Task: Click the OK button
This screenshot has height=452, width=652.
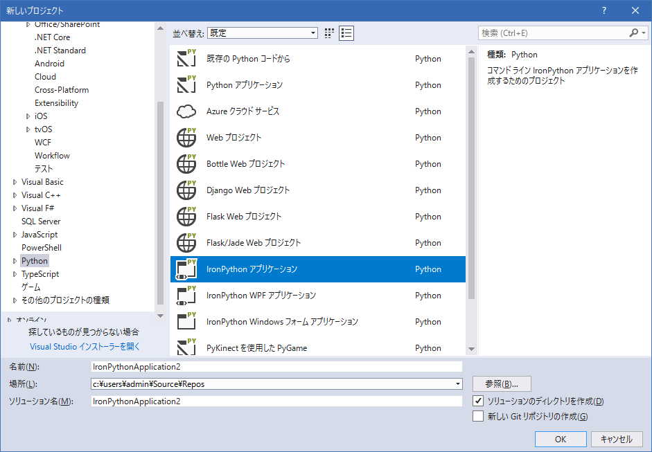Action: [560, 439]
